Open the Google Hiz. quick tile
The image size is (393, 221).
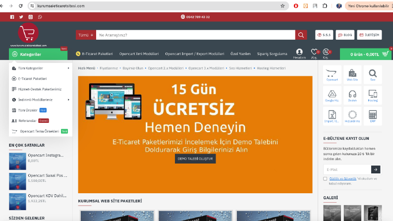(332, 96)
